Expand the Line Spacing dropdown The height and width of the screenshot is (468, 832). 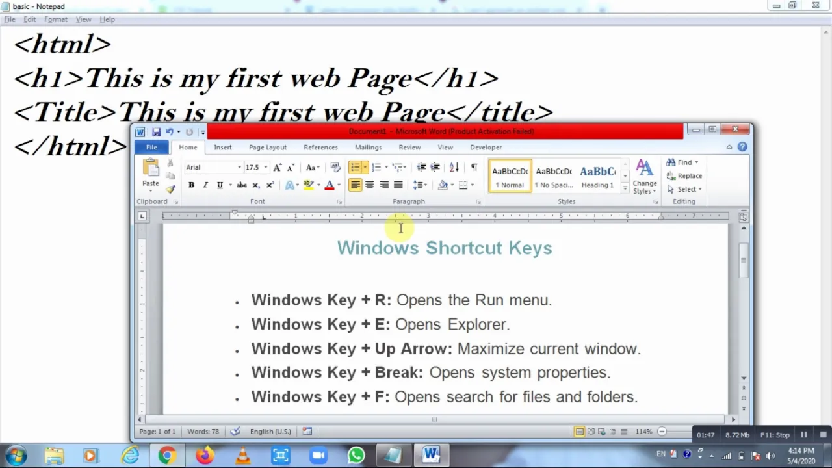click(419, 185)
